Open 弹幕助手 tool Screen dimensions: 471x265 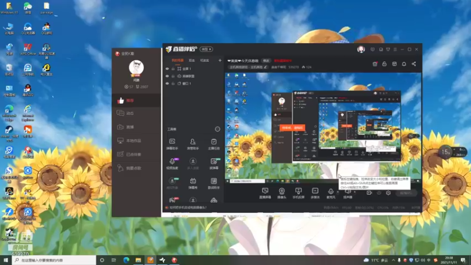coord(172,144)
